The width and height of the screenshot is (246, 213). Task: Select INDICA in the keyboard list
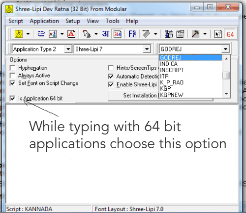pos(190,64)
